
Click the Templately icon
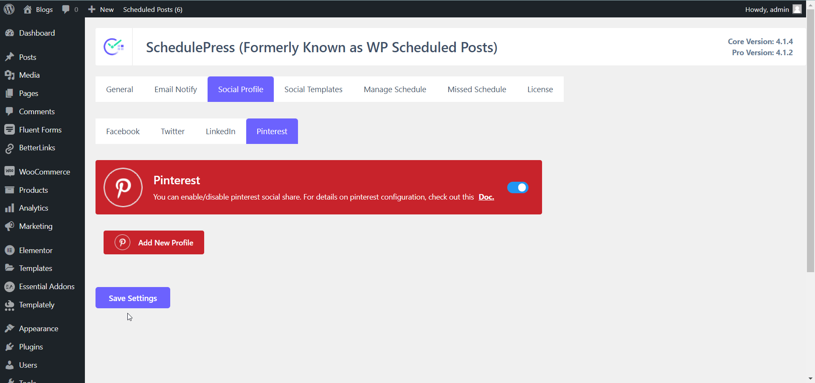(9, 305)
